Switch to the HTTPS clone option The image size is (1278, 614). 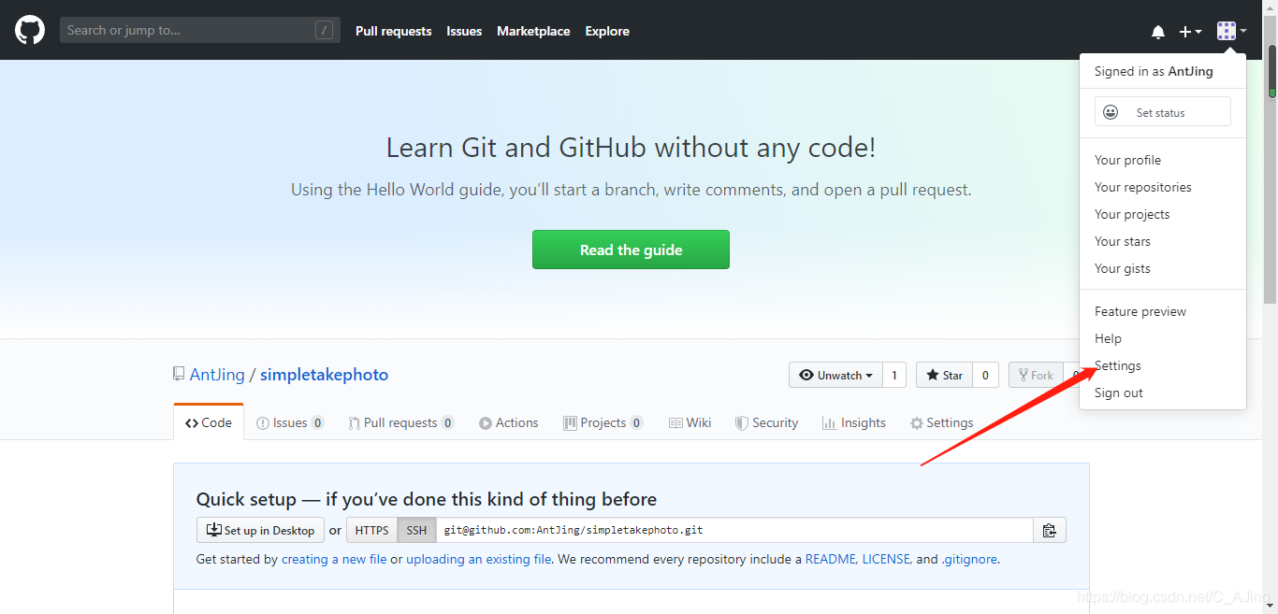pyautogui.click(x=371, y=530)
